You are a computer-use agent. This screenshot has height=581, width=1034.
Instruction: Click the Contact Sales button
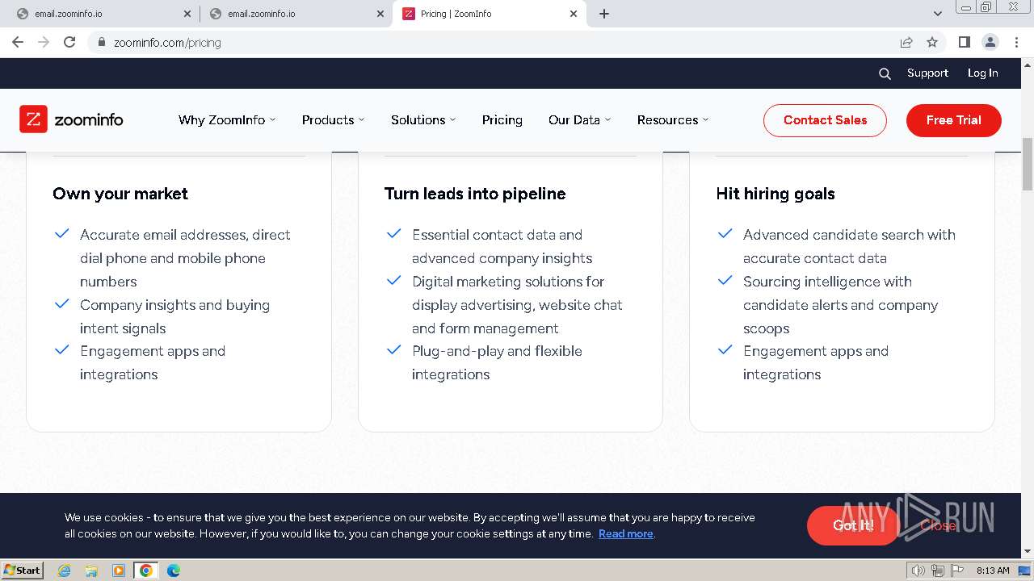pyautogui.click(x=825, y=120)
